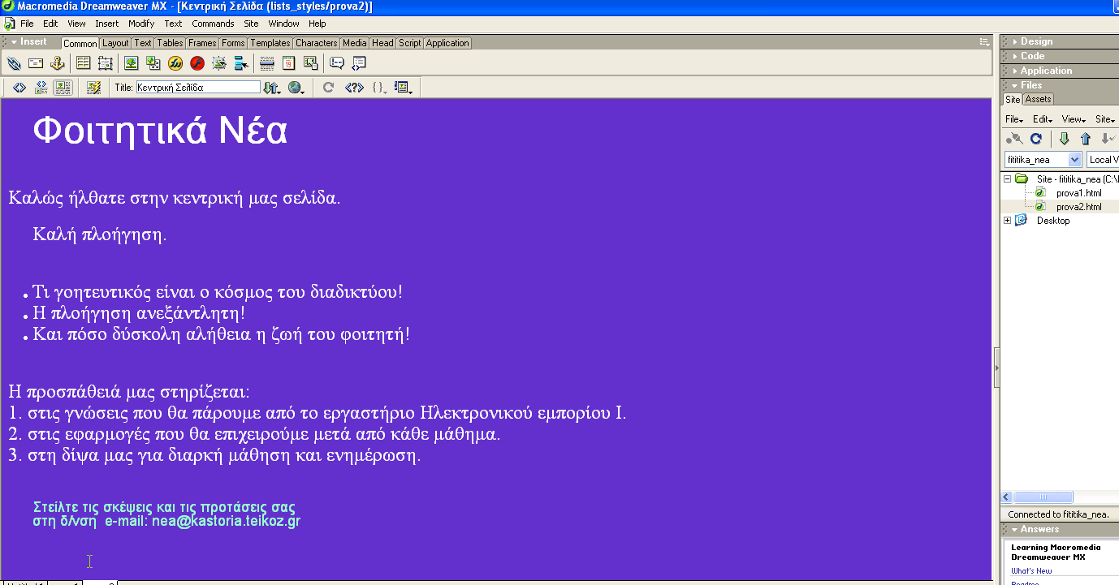Click Connect to remote host plug icon
1119x585 pixels.
pos(1013,139)
